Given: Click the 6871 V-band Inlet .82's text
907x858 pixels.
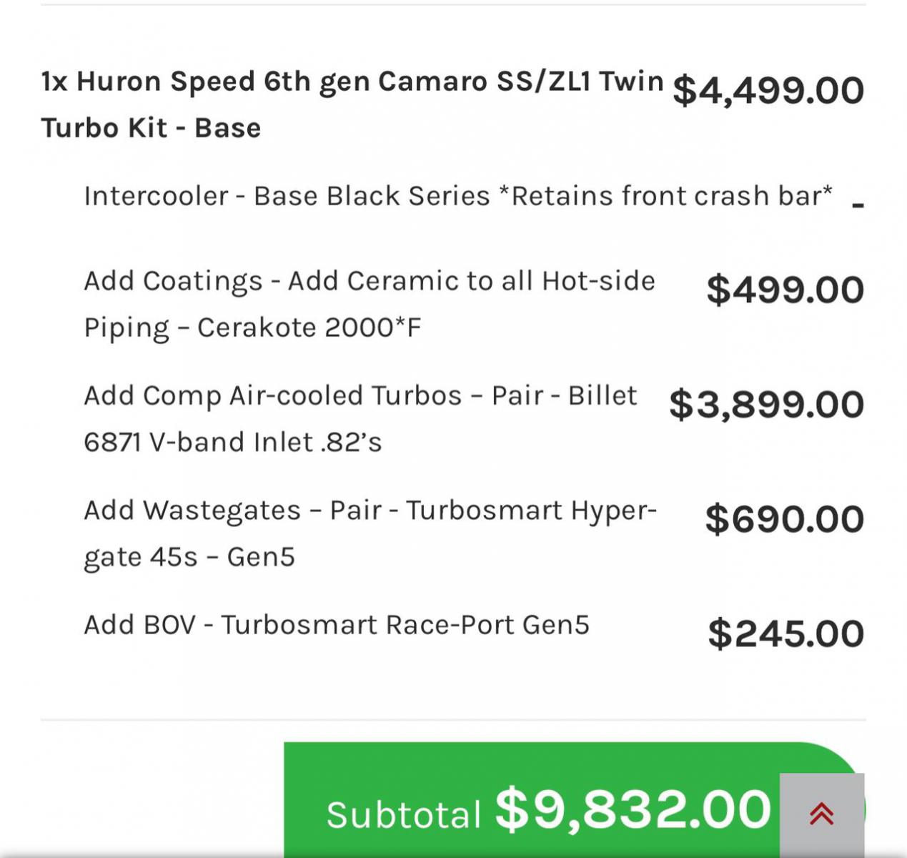Looking at the screenshot, I should pyautogui.click(x=232, y=443).
